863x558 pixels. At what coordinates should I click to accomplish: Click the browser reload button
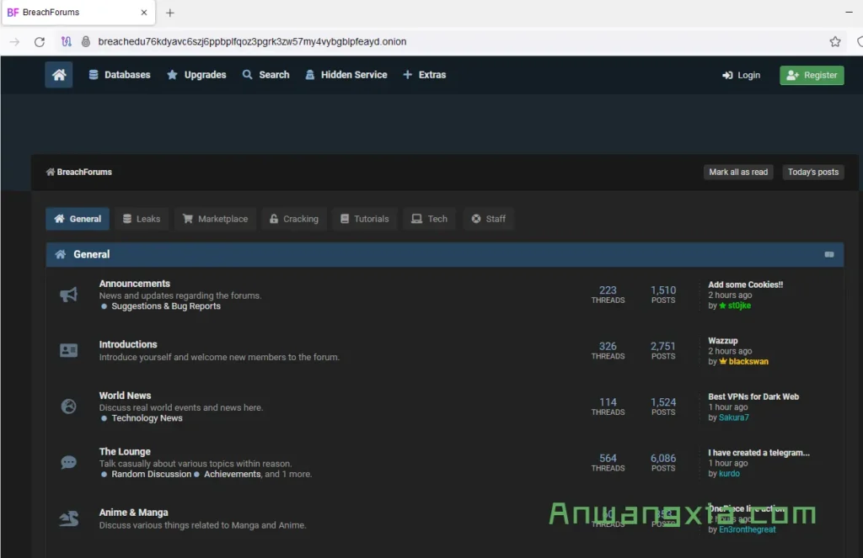coord(40,42)
